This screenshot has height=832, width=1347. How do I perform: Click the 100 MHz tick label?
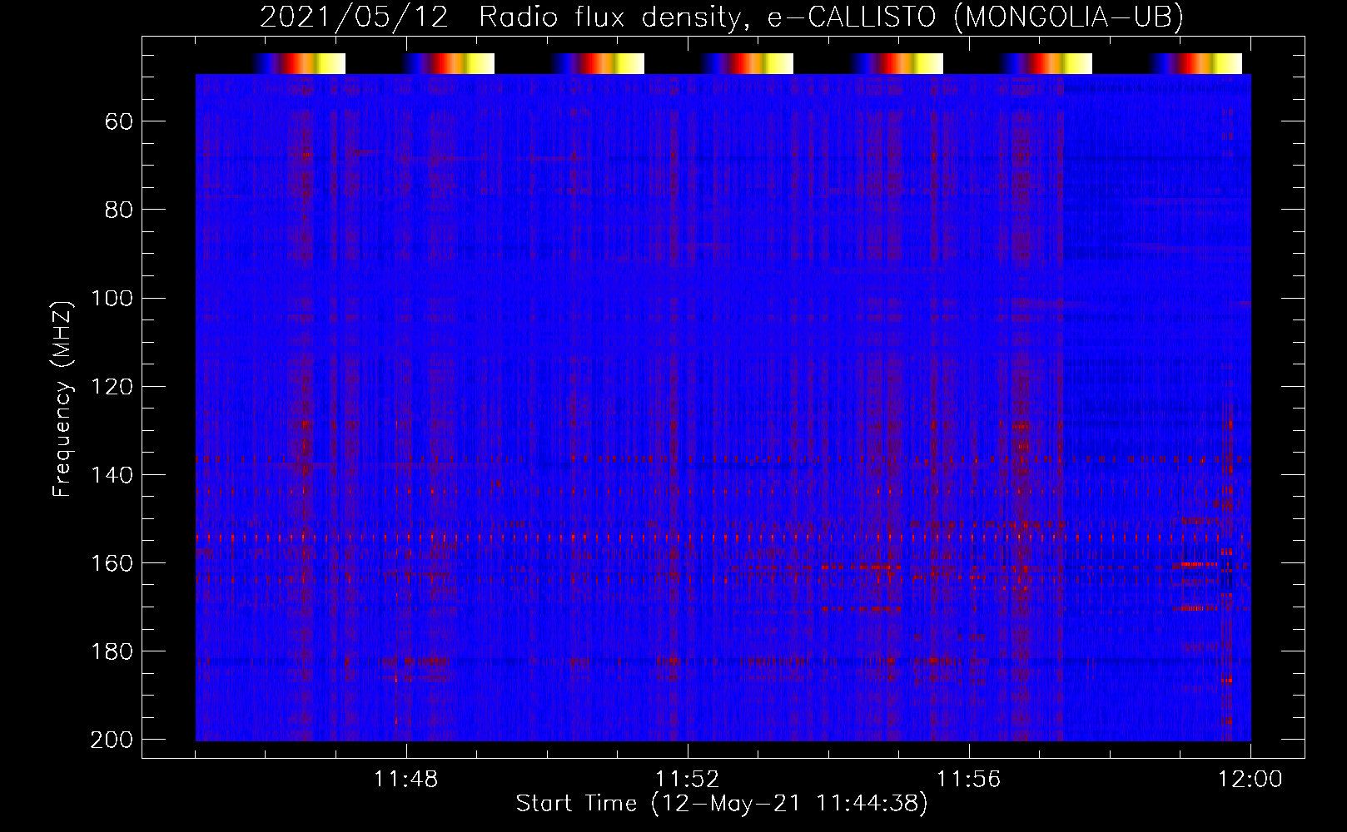[112, 299]
